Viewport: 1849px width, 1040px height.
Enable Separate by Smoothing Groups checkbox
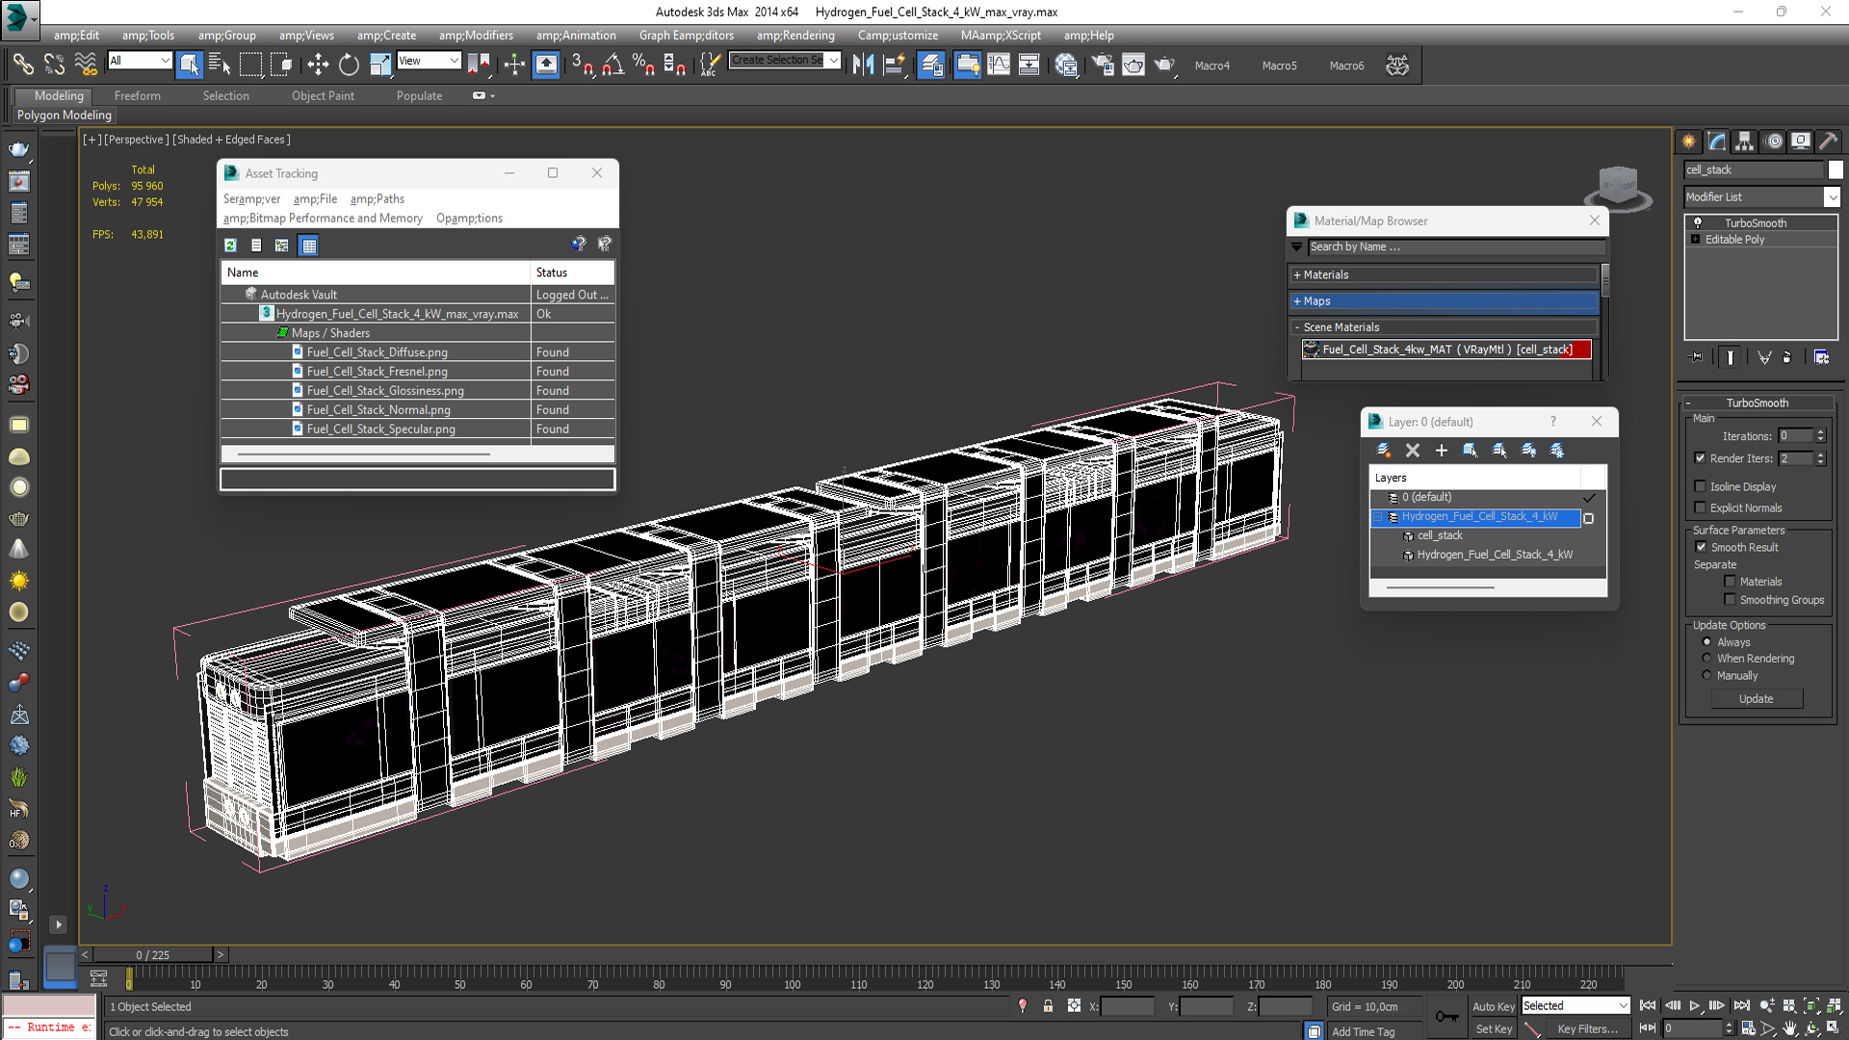point(1730,600)
